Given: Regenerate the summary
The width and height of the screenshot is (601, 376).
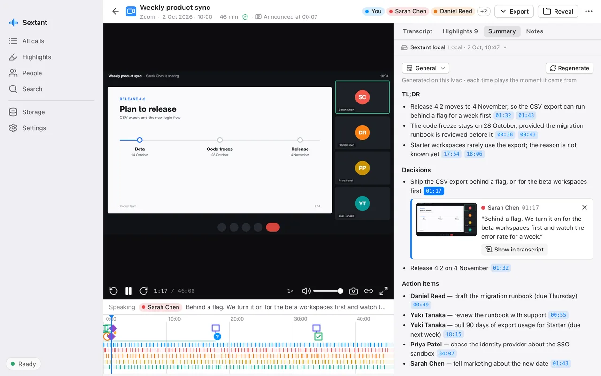Looking at the screenshot, I should coord(569,68).
